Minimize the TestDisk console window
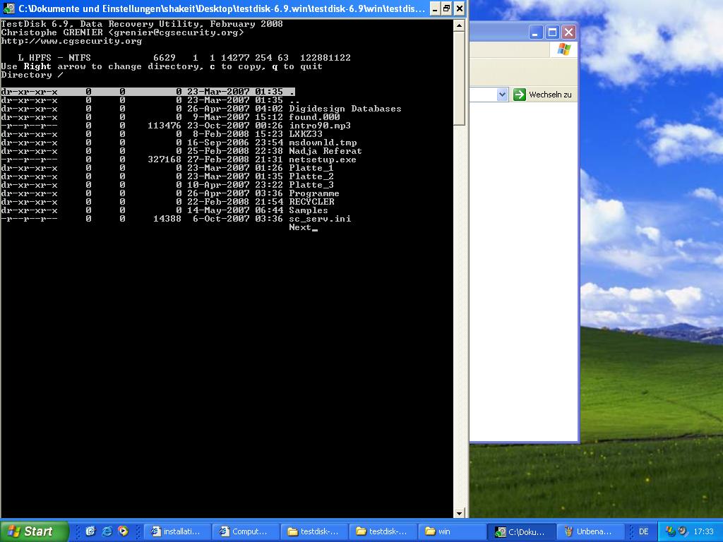This screenshot has width=723, height=542. tap(434, 8)
